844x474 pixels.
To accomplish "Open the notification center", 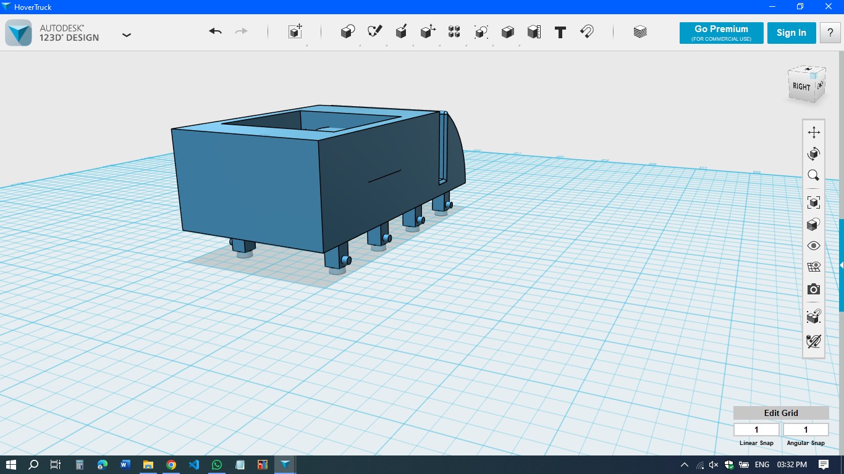I will click(x=824, y=465).
